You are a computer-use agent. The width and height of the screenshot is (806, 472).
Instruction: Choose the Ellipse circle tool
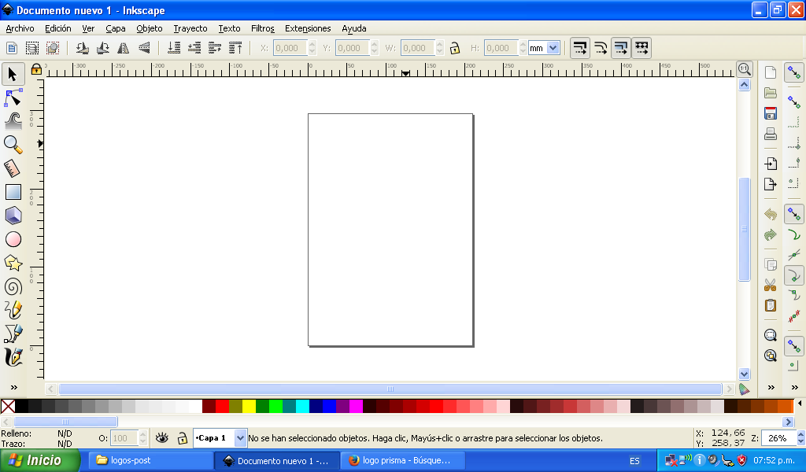tap(13, 239)
